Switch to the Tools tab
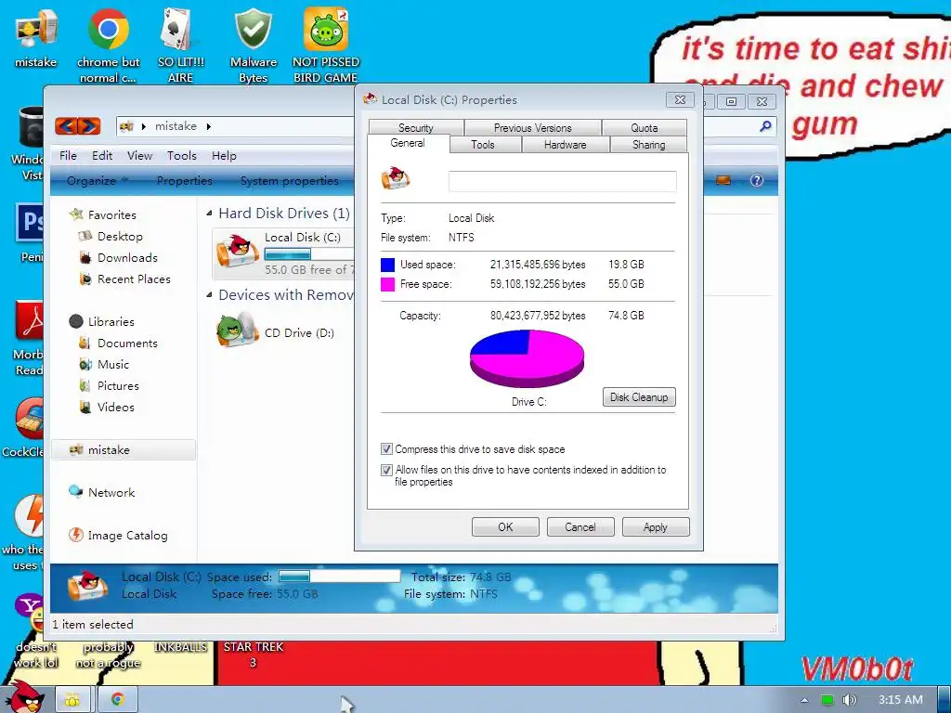951x713 pixels. point(483,144)
